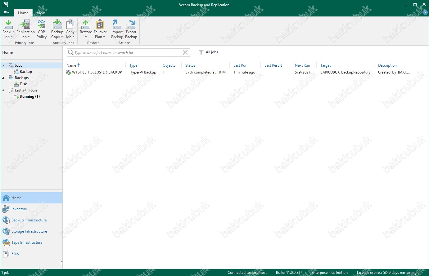The width and height of the screenshot is (429, 276).
Task: Open the Failover Plan ribbon button
Action: click(100, 29)
